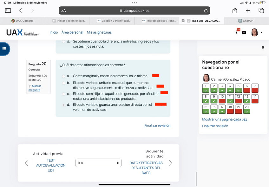
Task: Open the AA reader text-size menu
Action: click(x=63, y=11)
